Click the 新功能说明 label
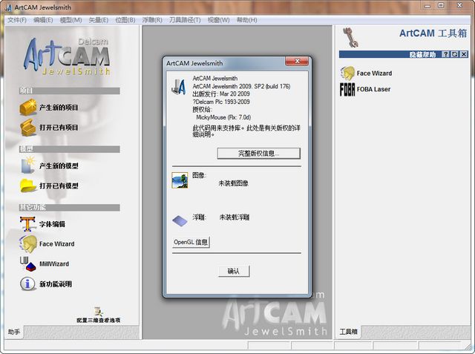Viewport: 475px width, 354px height. 56,284
